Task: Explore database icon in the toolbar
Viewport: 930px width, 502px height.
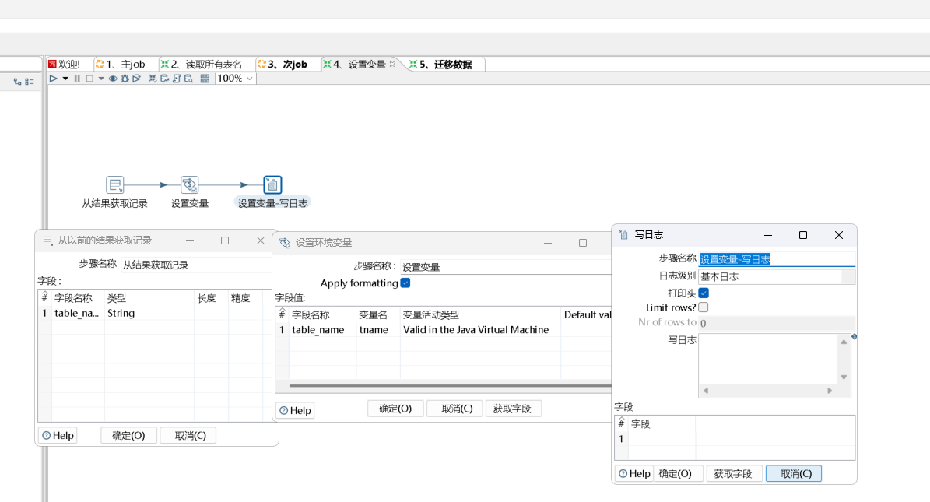Action: click(x=188, y=79)
